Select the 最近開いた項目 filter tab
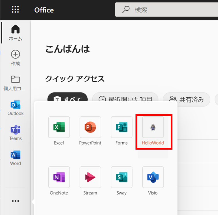This screenshot has width=218, height=215. (125, 97)
